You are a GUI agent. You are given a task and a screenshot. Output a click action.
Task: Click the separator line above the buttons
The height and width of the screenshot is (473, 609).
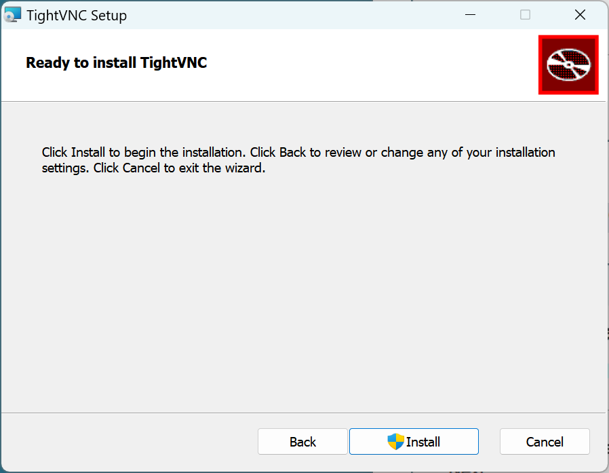(305, 412)
